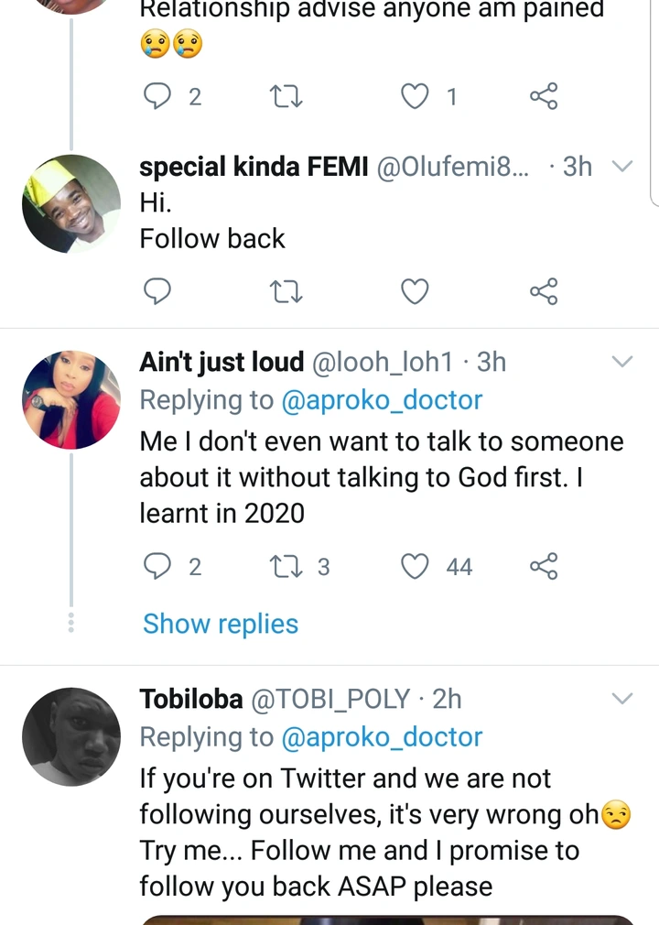Screen dimensions: 659x925
Task: Retweet Ain't just loud's tweet
Action: tap(286, 567)
